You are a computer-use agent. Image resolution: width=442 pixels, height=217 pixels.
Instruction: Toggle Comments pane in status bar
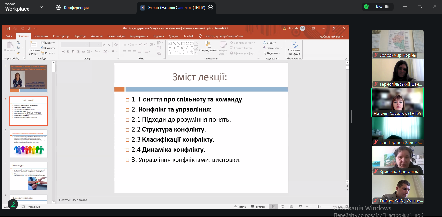click(258, 207)
